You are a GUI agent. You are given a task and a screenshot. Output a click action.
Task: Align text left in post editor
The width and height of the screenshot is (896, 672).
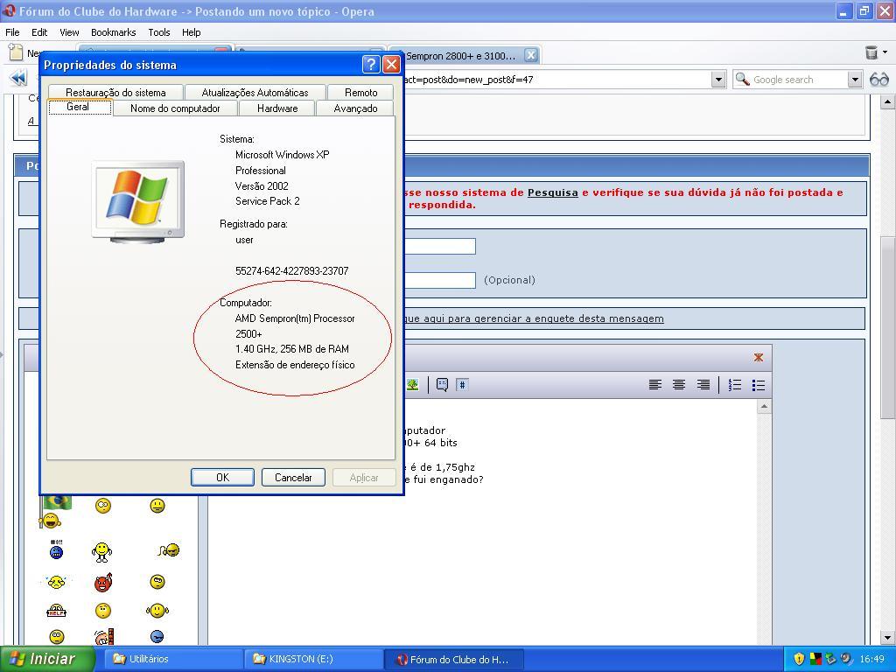click(x=655, y=385)
